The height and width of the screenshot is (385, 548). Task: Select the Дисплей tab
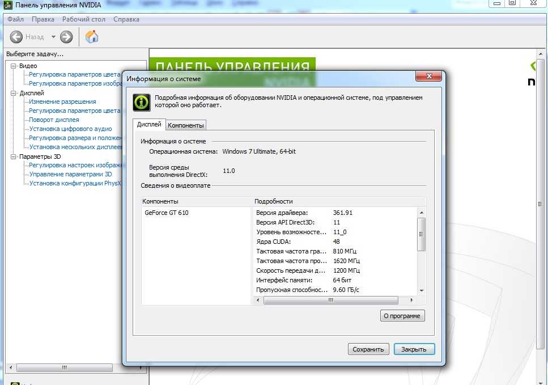(149, 125)
